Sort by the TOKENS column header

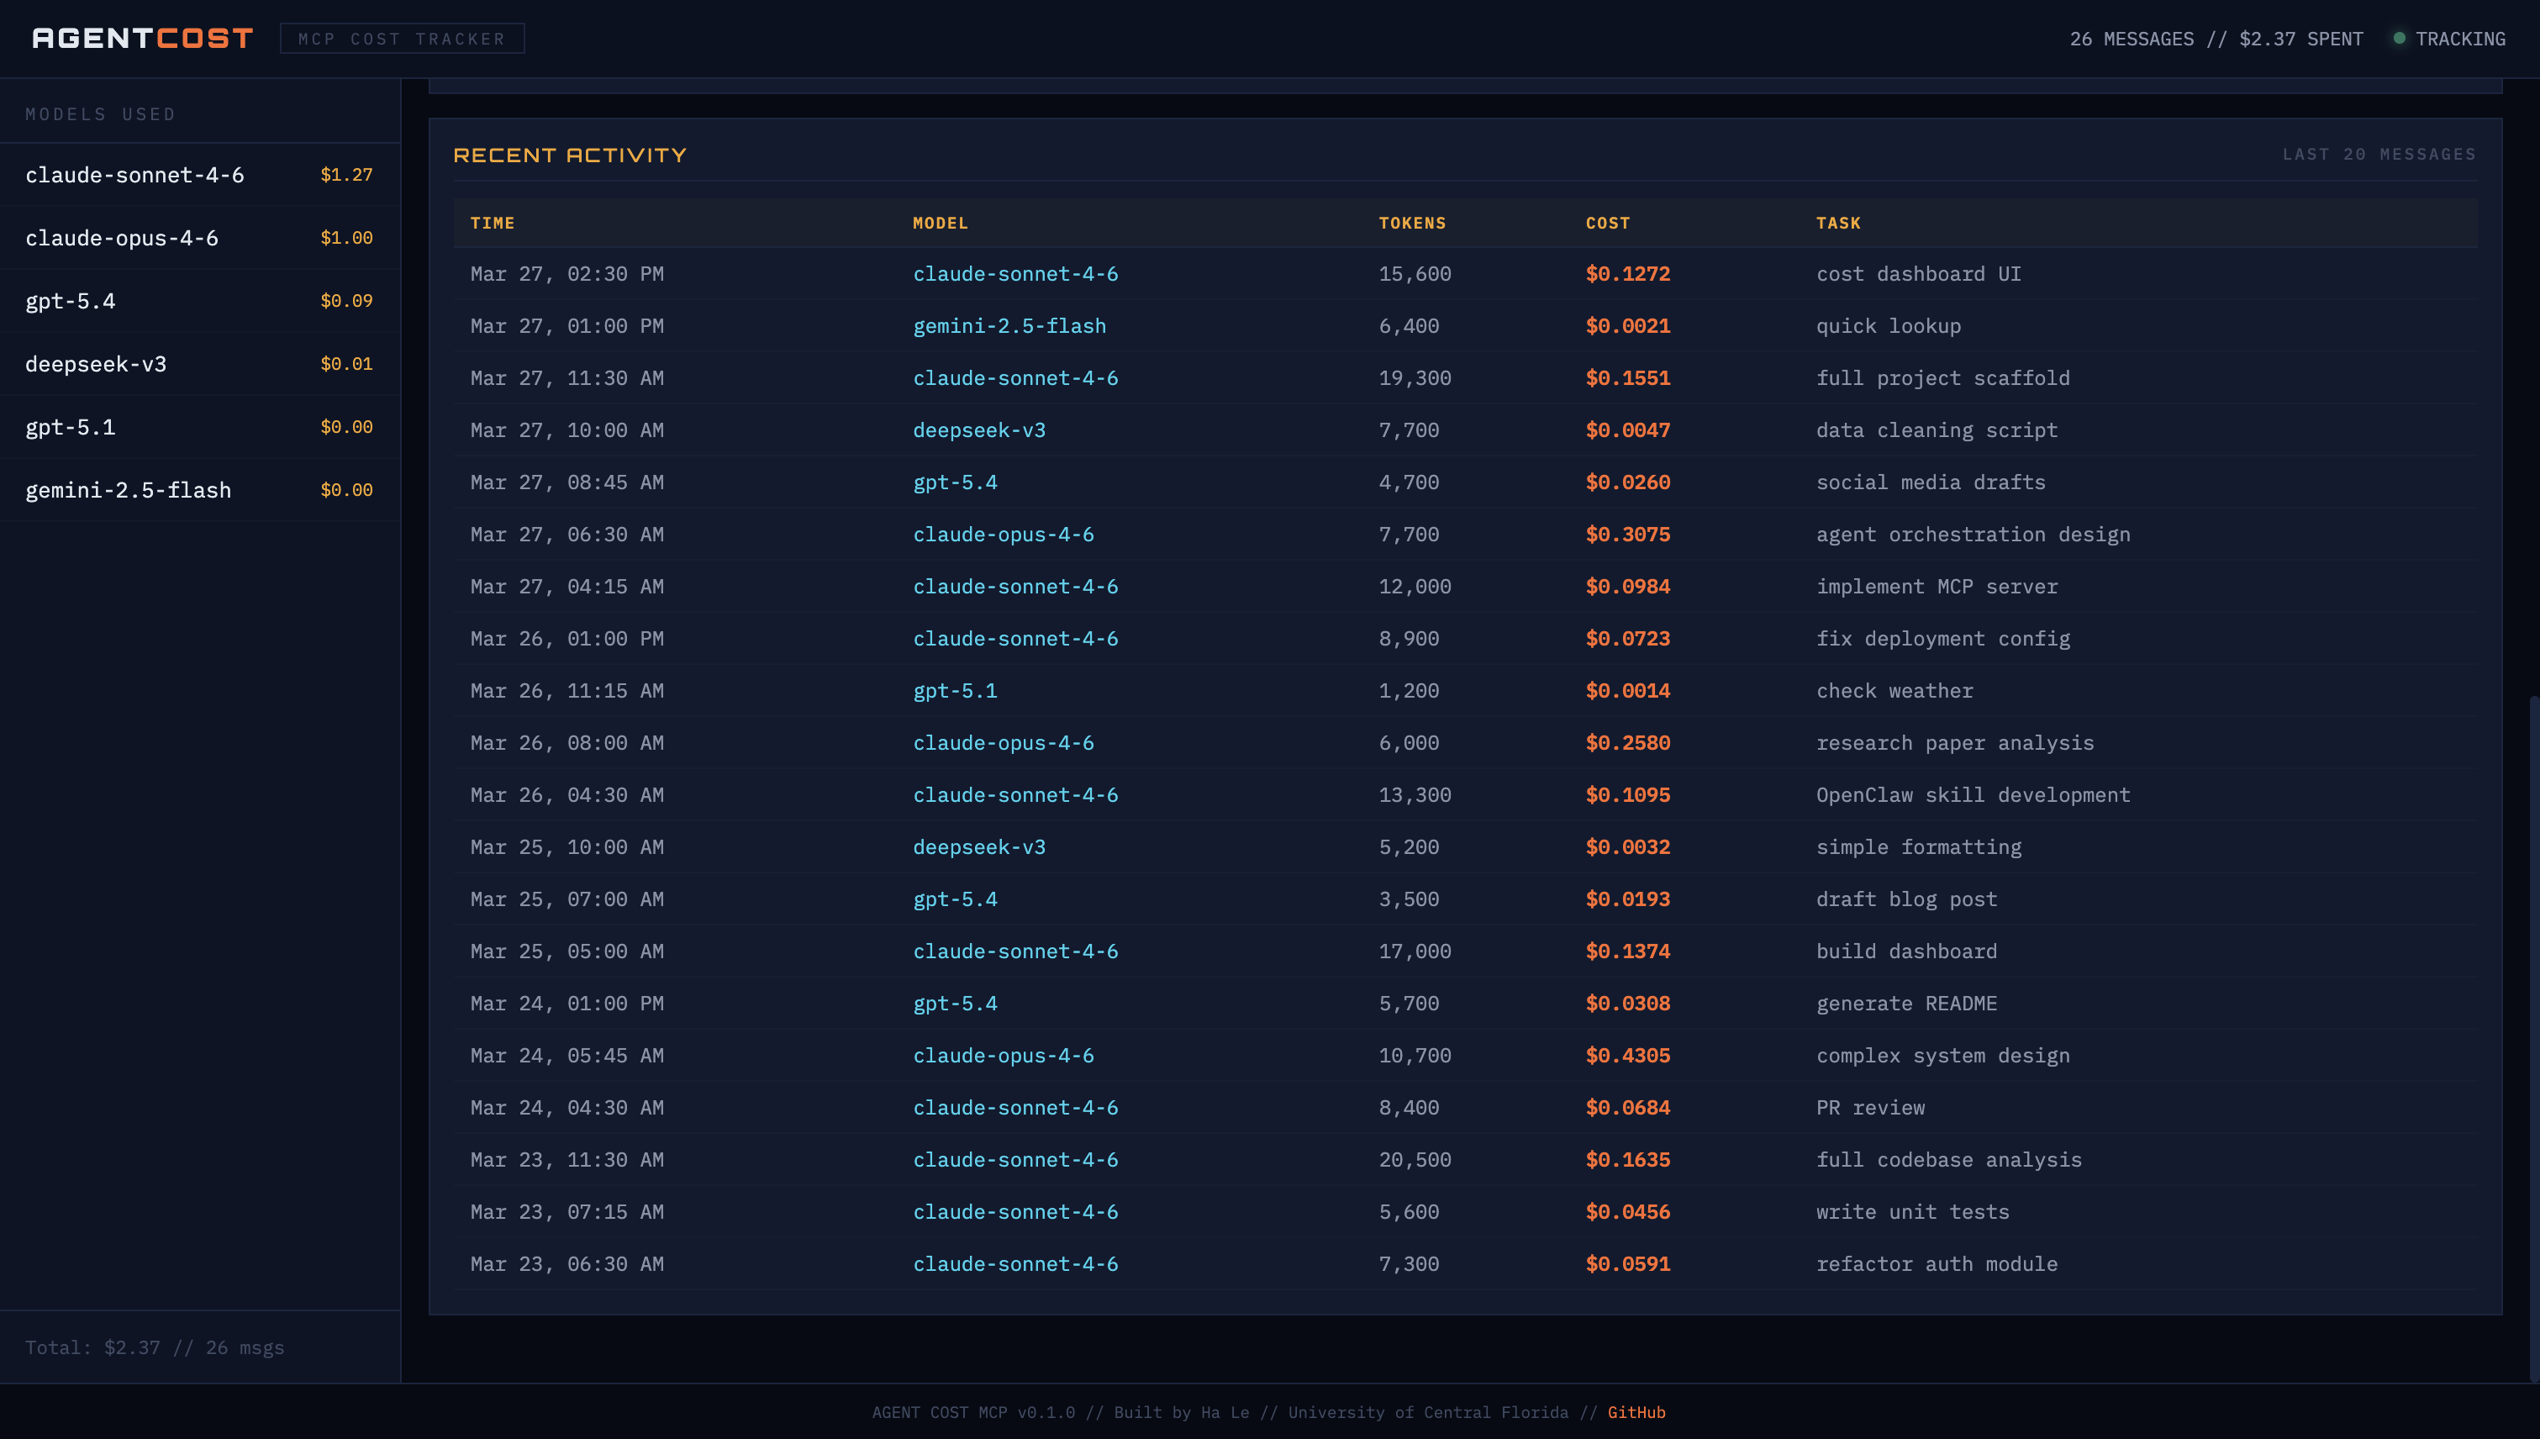click(1411, 224)
